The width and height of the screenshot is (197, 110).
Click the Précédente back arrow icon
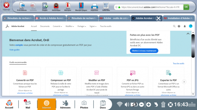point(22,6)
